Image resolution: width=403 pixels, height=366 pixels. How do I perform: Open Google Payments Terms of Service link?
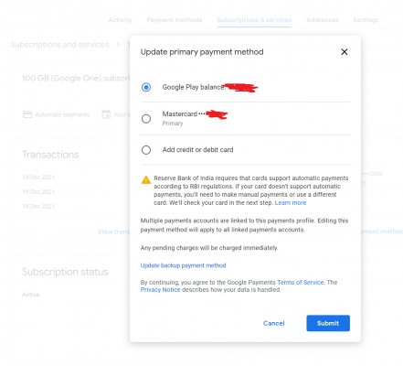[x=301, y=283]
